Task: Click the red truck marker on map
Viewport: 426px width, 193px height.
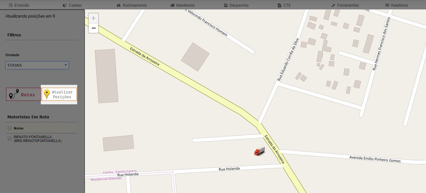Action: pyautogui.click(x=260, y=151)
